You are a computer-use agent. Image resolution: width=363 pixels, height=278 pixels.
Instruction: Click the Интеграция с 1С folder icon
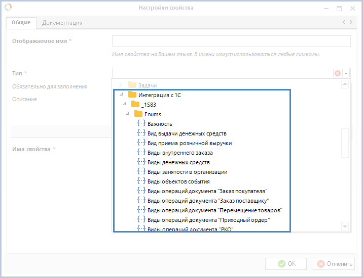point(132,95)
